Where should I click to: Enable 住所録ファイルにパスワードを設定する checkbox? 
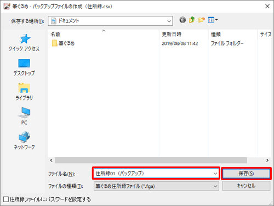pos(6,199)
